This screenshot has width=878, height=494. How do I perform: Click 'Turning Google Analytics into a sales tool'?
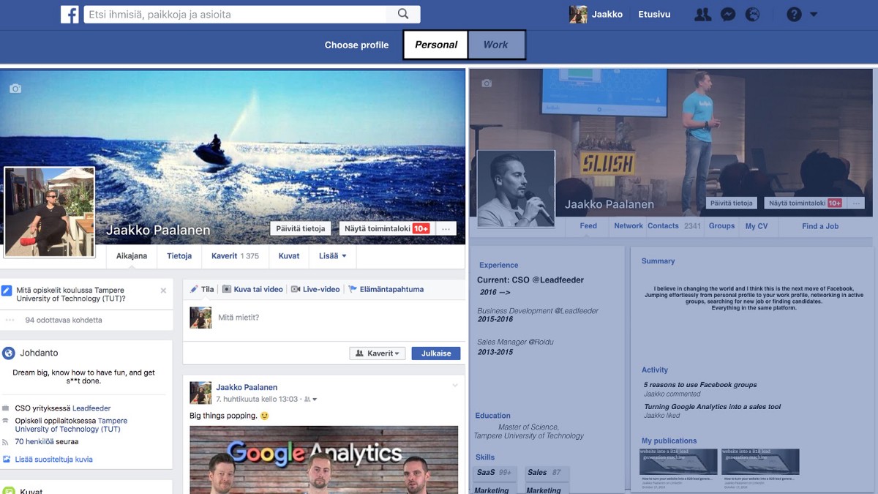click(713, 407)
